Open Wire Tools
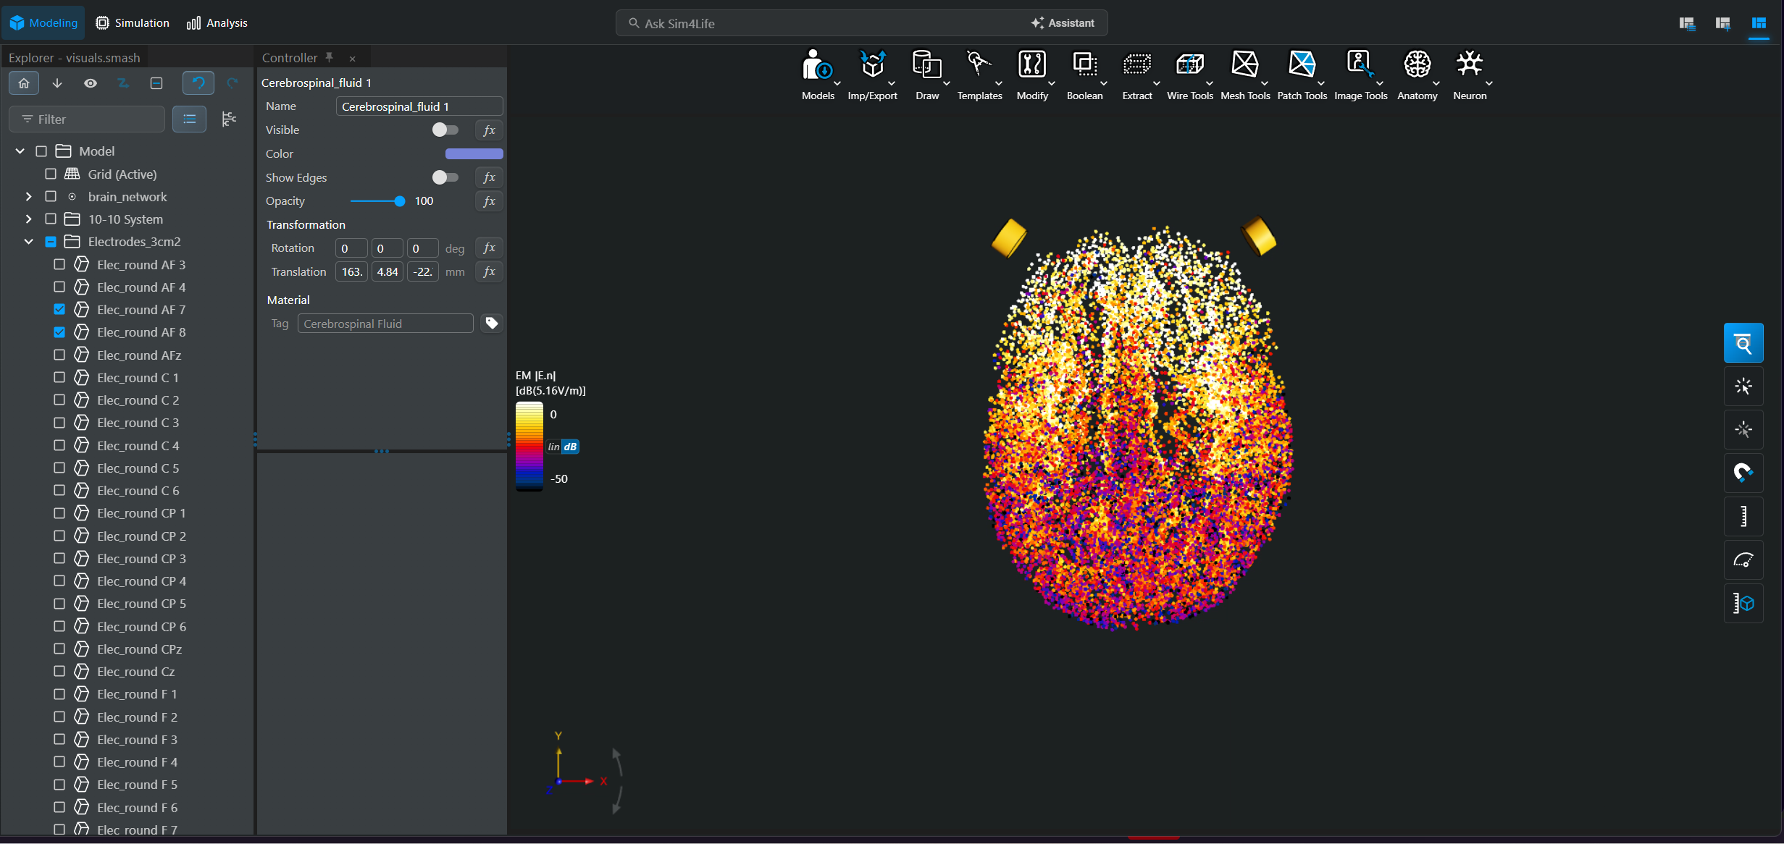Image resolution: width=1784 pixels, height=844 pixels. [x=1189, y=75]
